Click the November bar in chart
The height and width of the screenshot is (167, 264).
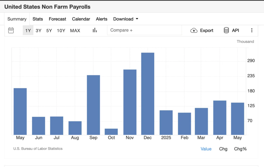(130, 102)
